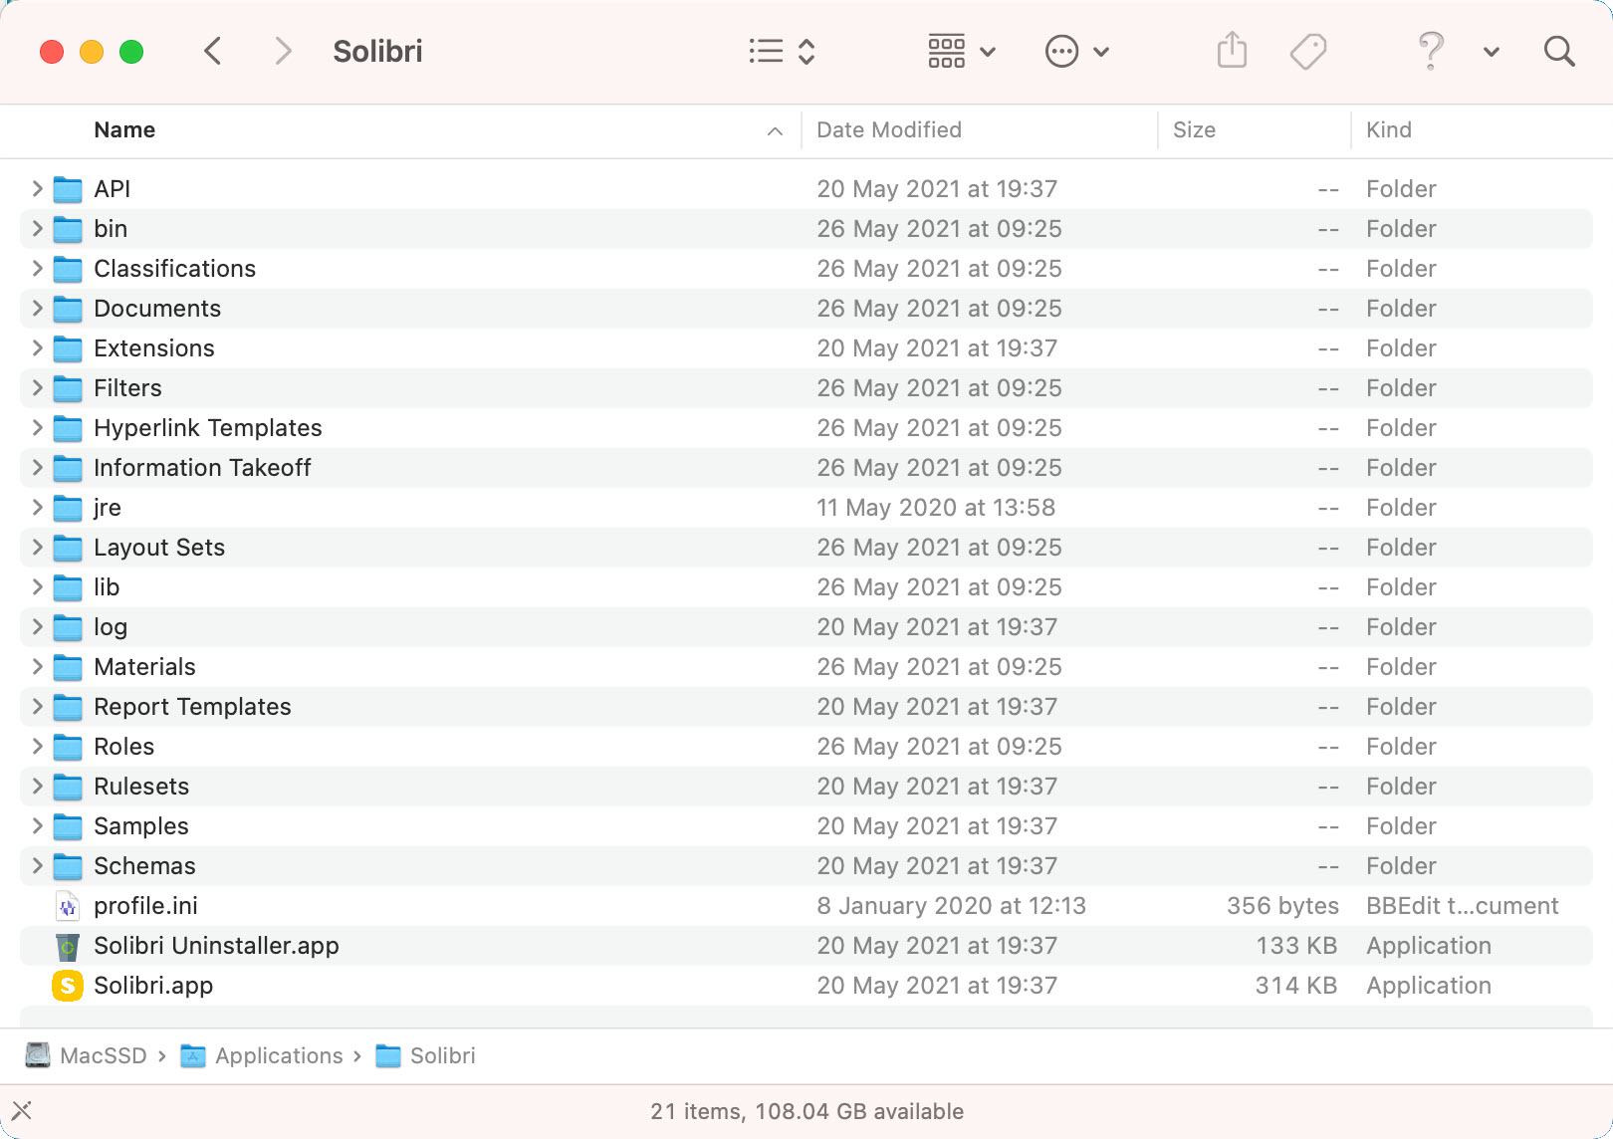
Task: Select the Solibri Uninstaller trash icon
Action: click(67, 946)
